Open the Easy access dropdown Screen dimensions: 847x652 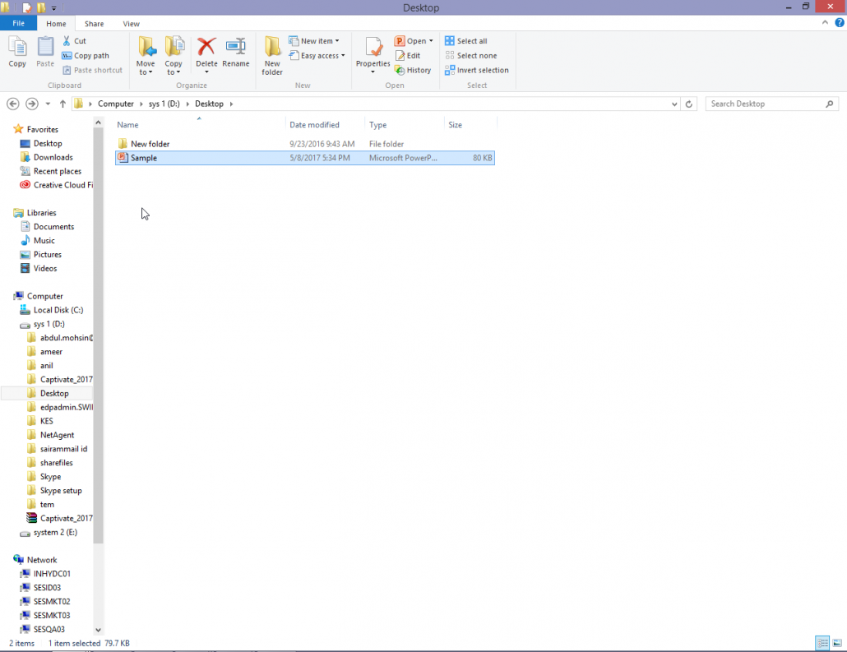click(x=317, y=55)
